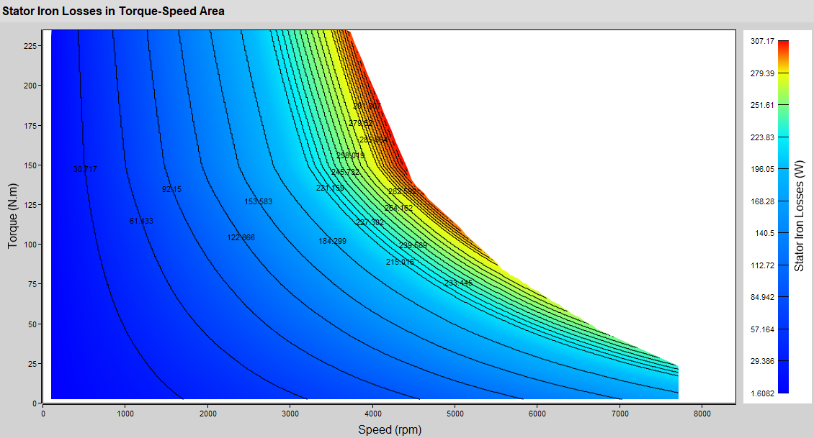Click the 4000 tick on speed axis
The height and width of the screenshot is (438, 814).
372,414
